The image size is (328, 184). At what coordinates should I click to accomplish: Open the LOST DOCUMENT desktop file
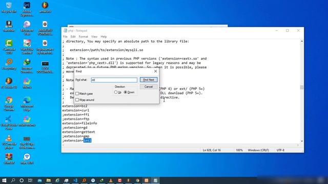45,67
